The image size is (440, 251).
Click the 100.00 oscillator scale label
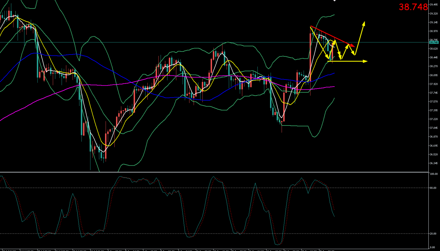point(434,174)
